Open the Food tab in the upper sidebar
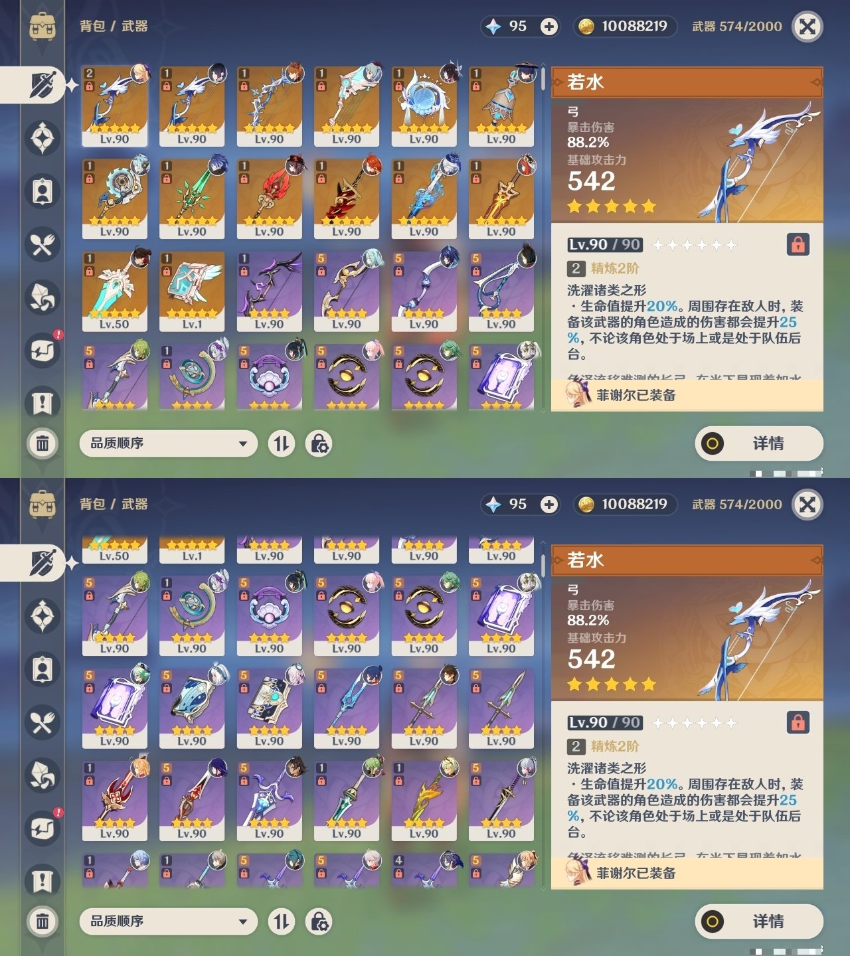This screenshot has width=850, height=956. tap(42, 244)
